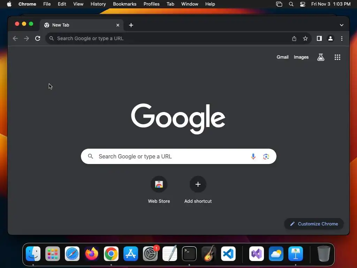This screenshot has height=268, width=357.
Task: Open the View menu
Action: [78, 4]
